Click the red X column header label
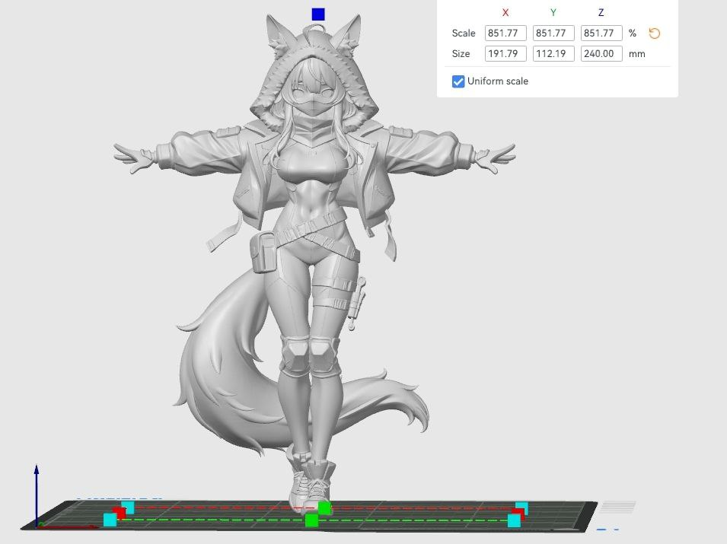727x544 pixels. click(x=505, y=13)
